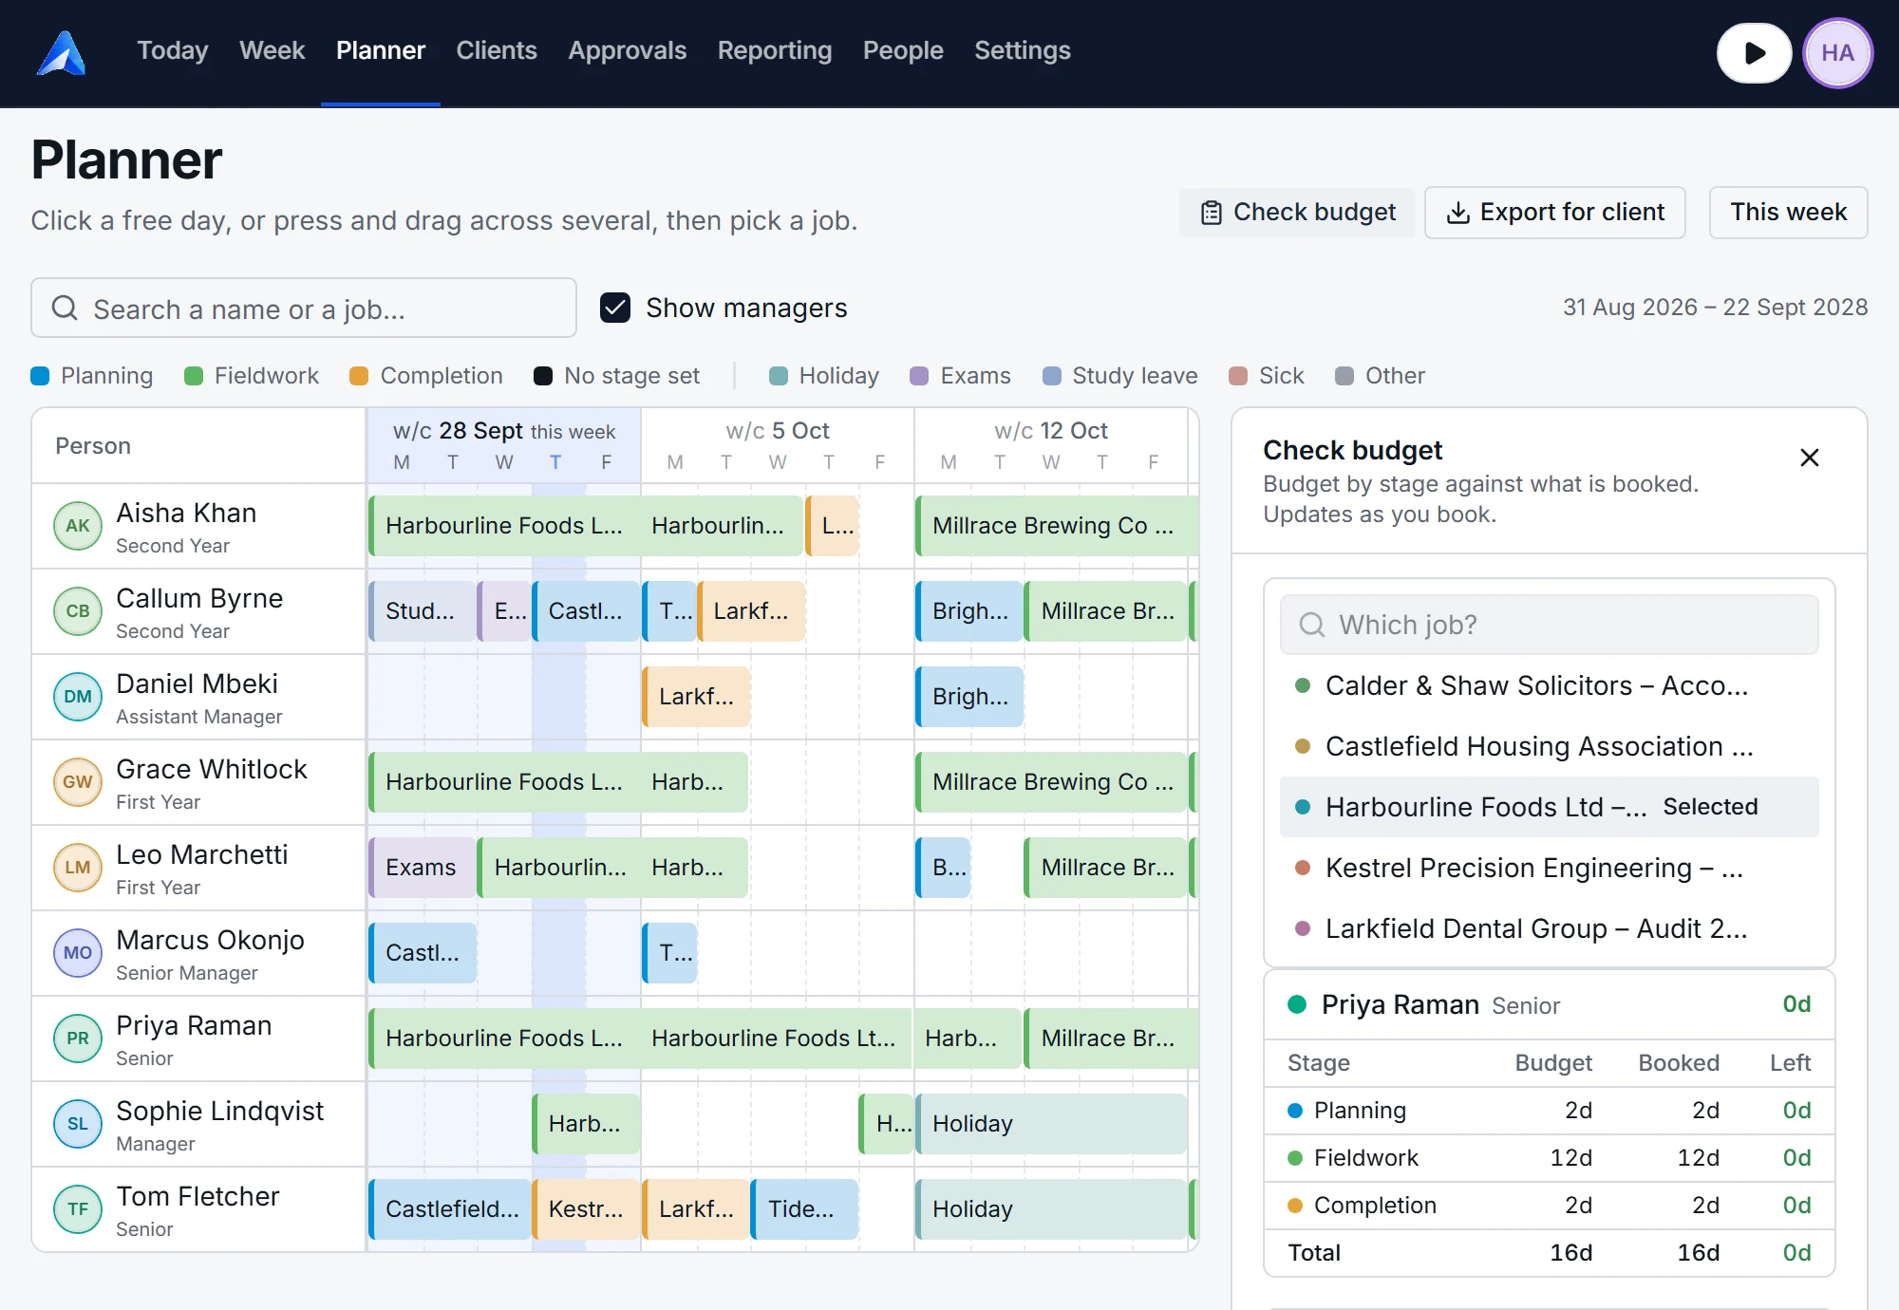Click the Which job? search box
The height and width of the screenshot is (1310, 1899).
[1550, 625]
